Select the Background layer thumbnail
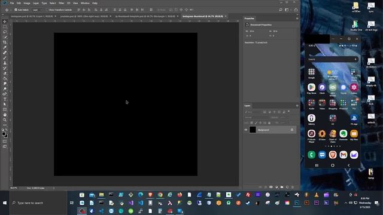This screenshot has width=383, height=215. tap(253, 130)
